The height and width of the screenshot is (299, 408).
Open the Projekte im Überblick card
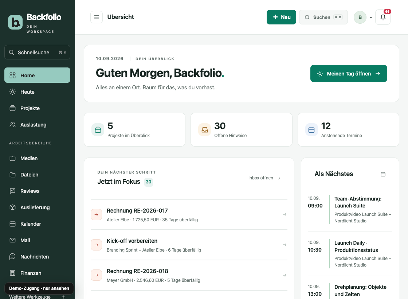134,129
